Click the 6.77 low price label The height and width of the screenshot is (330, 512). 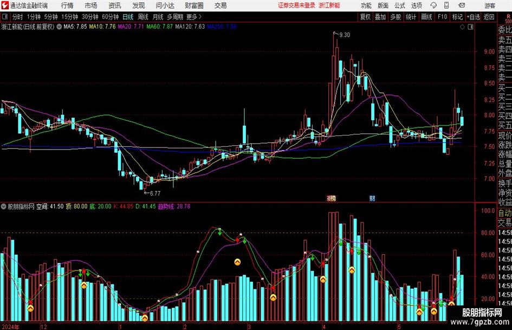click(x=155, y=193)
